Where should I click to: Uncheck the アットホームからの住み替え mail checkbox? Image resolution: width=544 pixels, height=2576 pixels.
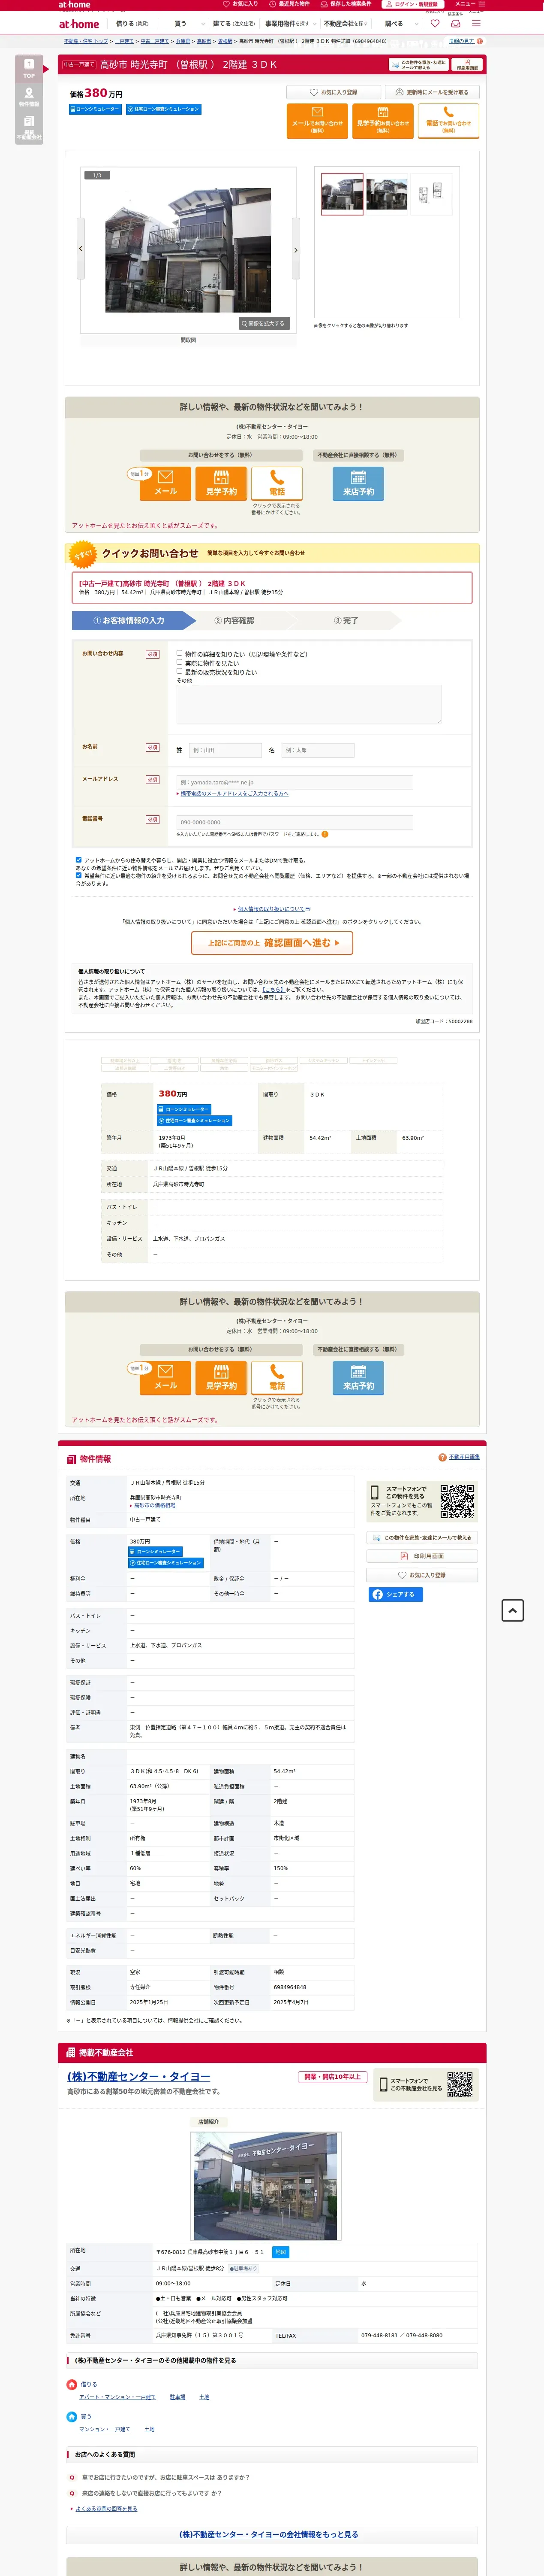point(79,859)
